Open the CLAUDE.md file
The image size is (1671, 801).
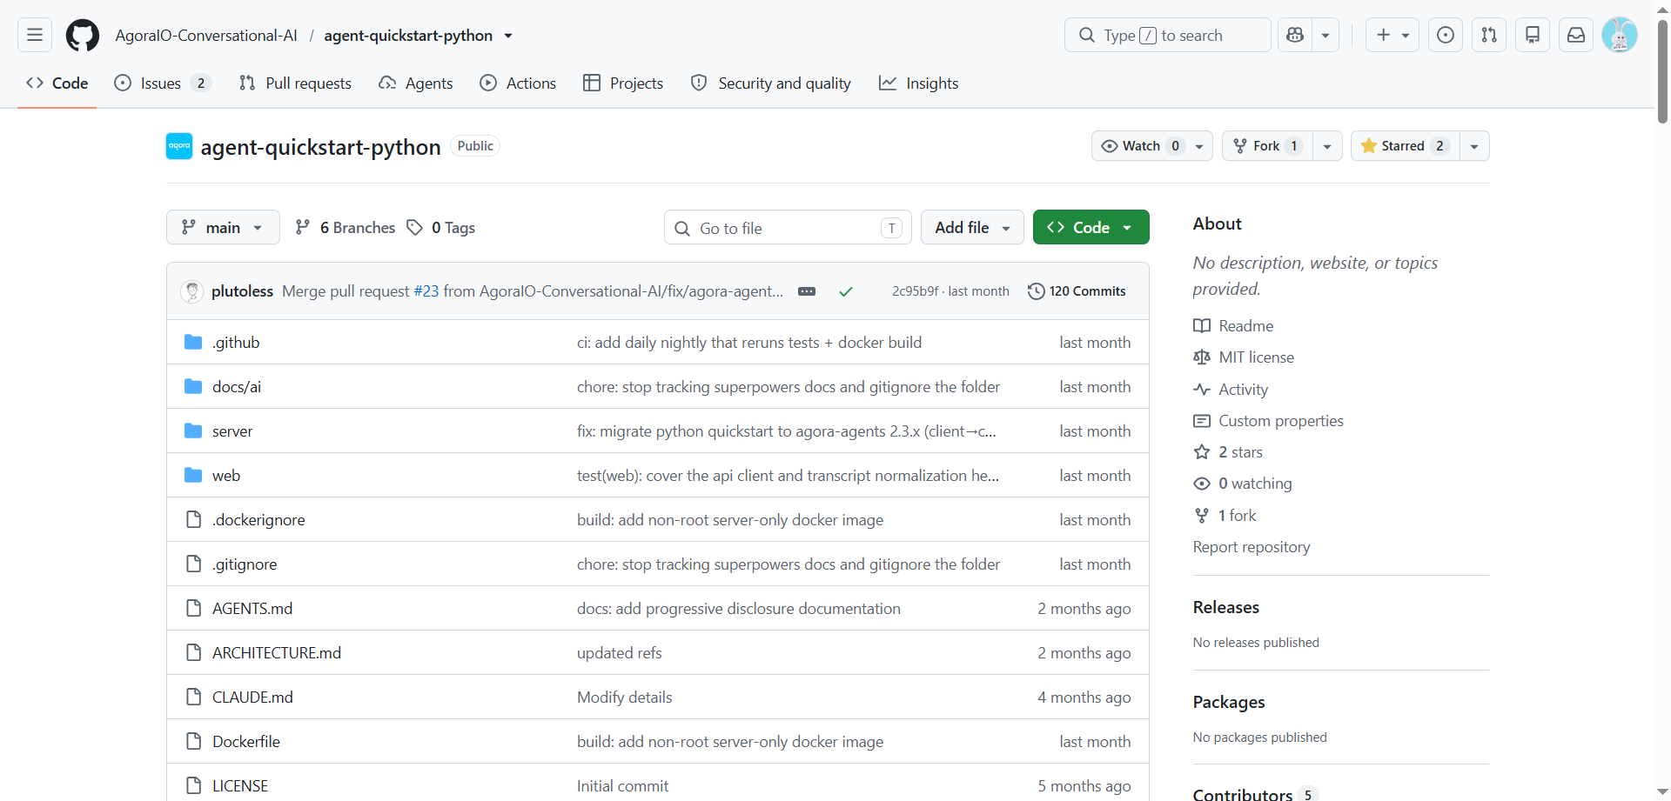tap(252, 698)
